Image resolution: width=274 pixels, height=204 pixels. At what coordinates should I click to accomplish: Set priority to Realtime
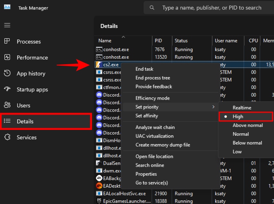242,108
